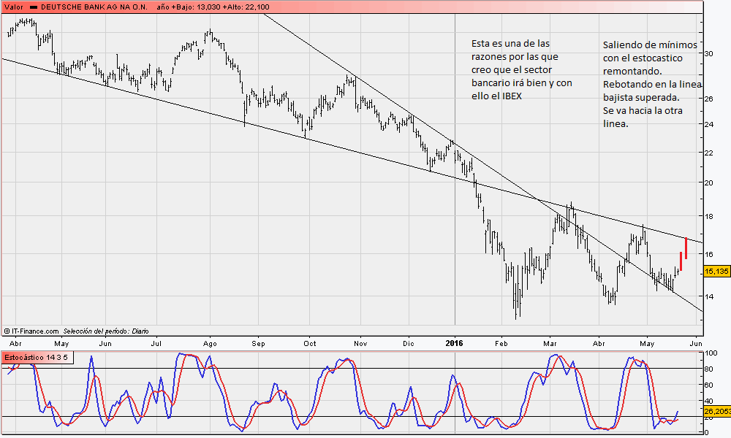The image size is (731, 438).
Task: Click the 80 level on stochastic scale
Action: click(709, 369)
